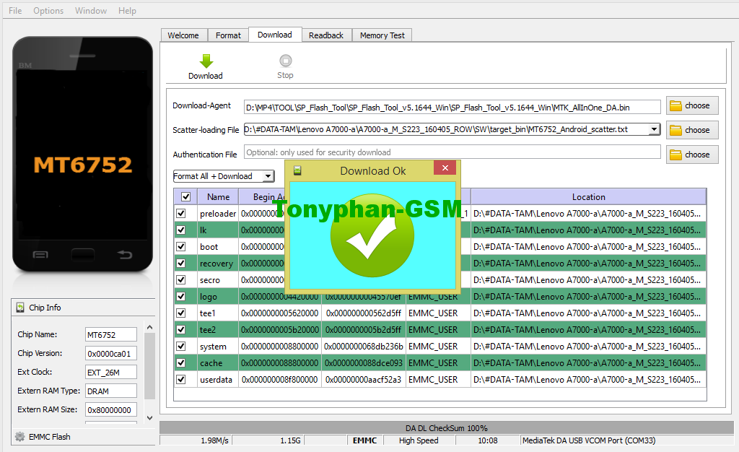Click the Chip Info scroll down arrow
This screenshot has width=739, height=452.
[149, 417]
